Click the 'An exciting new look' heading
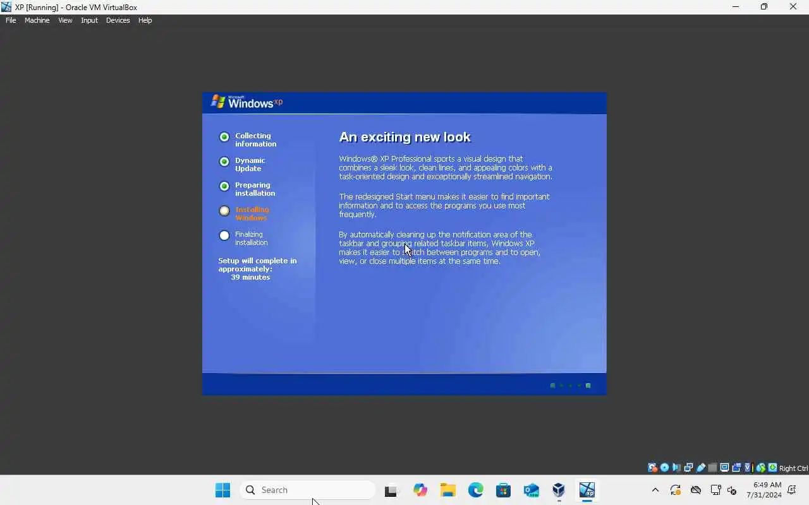The width and height of the screenshot is (809, 505). pos(405,137)
